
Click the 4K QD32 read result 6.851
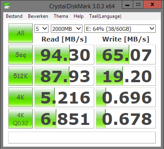[x=64, y=119]
